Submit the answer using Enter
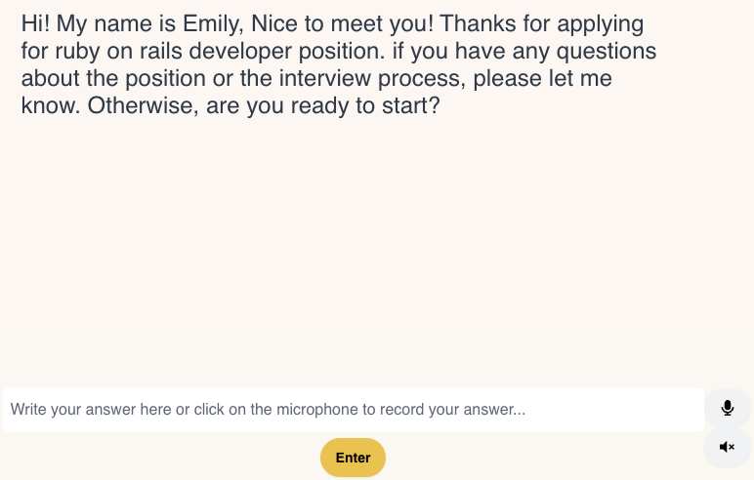 point(353,458)
